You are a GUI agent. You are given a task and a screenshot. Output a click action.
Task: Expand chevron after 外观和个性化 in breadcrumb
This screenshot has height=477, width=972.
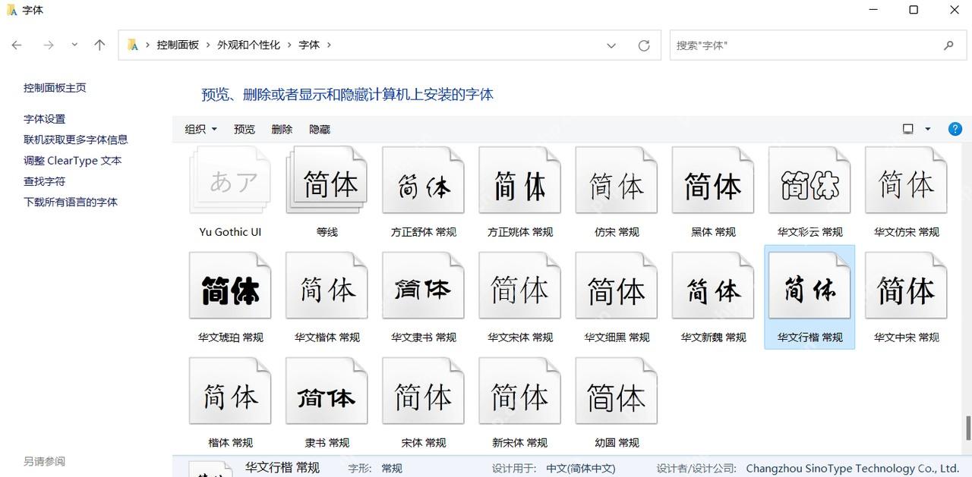pyautogui.click(x=289, y=46)
